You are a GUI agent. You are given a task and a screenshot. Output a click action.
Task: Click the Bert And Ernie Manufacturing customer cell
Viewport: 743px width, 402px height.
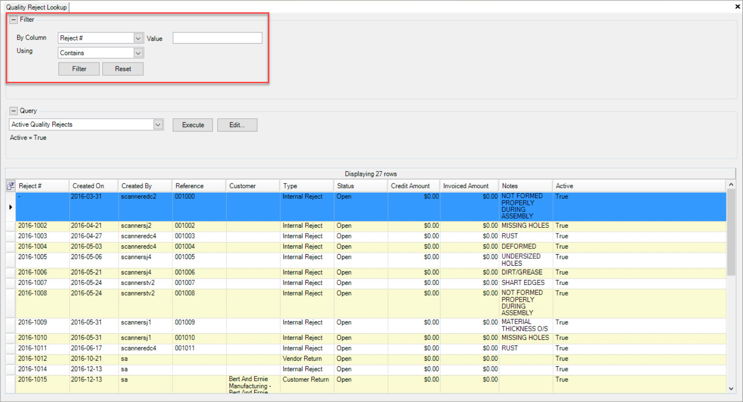253,384
